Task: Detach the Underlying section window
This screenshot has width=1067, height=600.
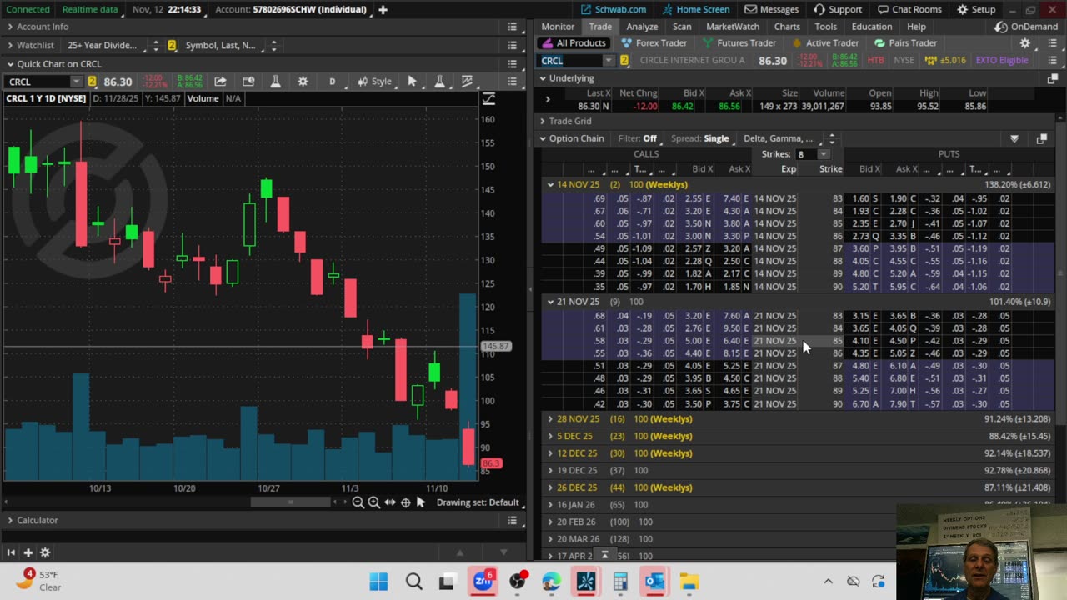Action: pos(1052,78)
